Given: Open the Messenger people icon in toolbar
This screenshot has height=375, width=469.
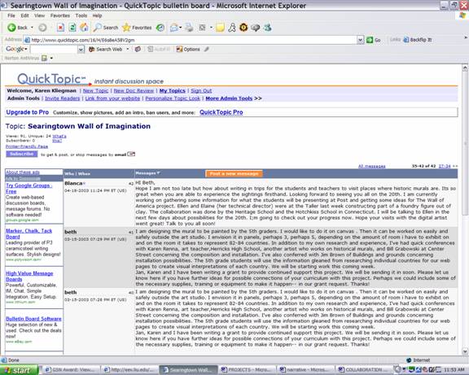Looking at the screenshot, I should 267,28.
